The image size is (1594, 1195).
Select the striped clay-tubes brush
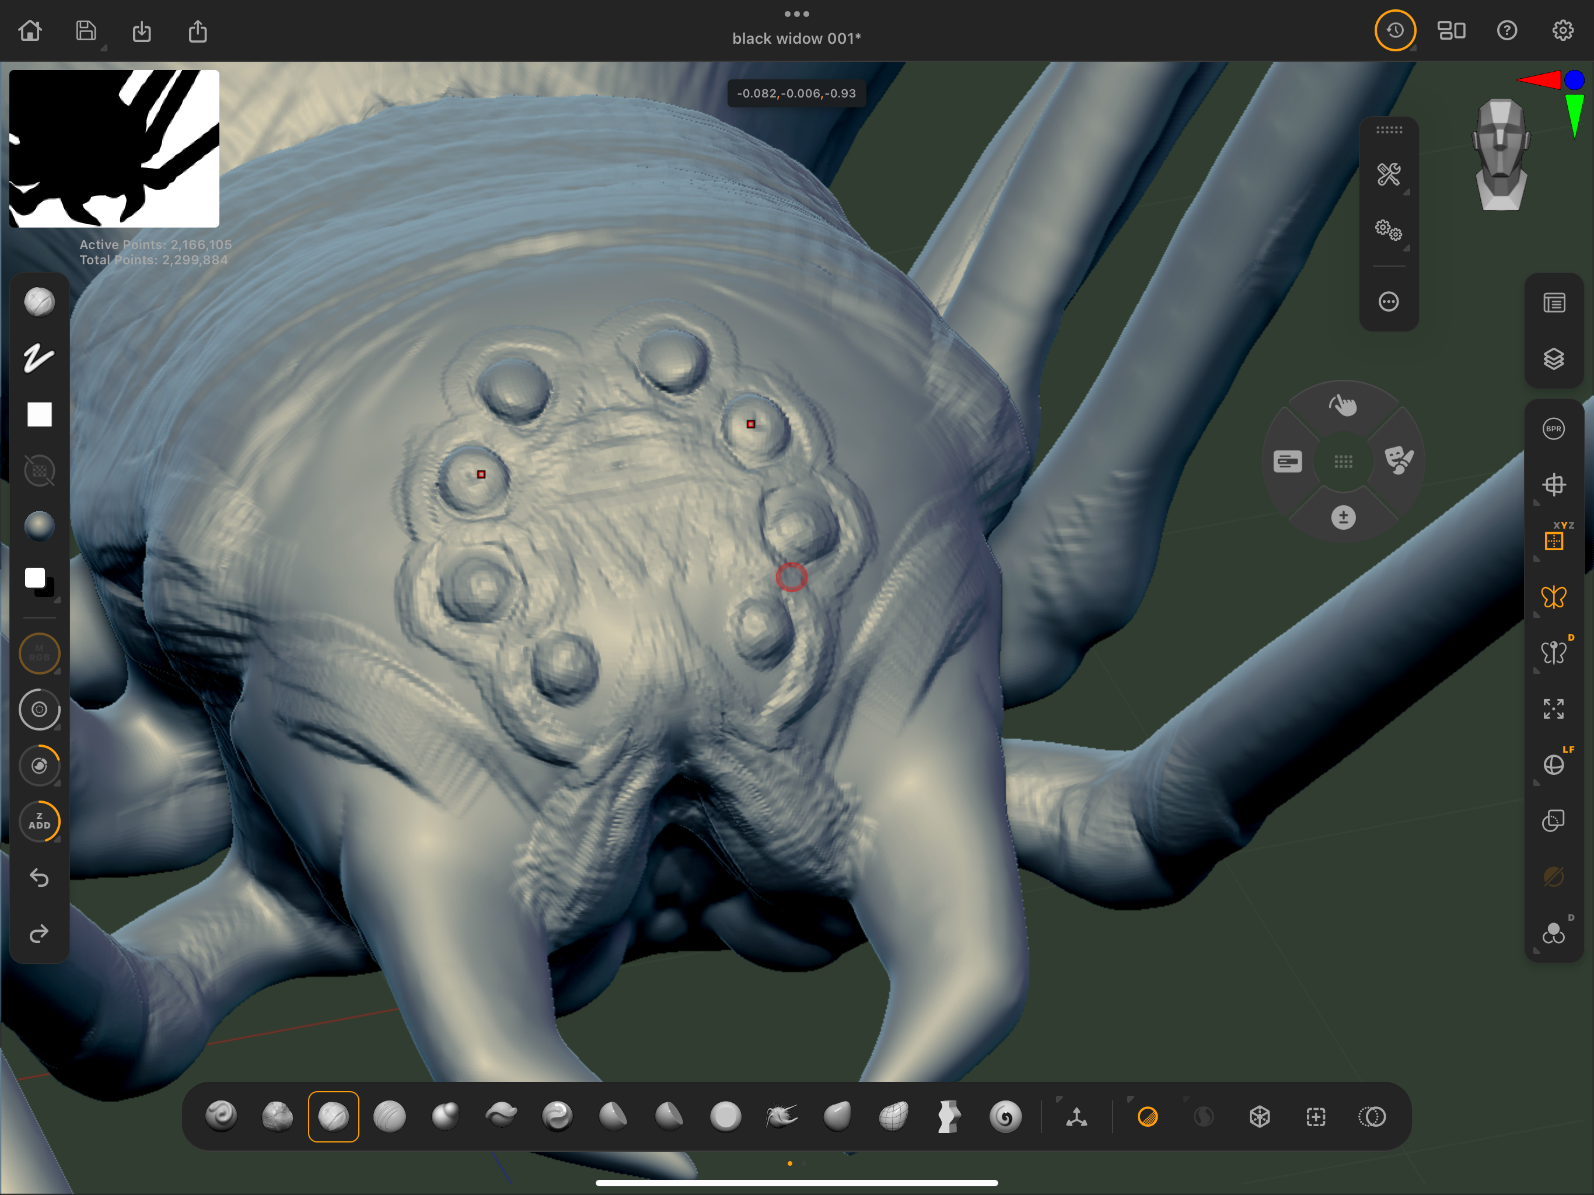point(390,1116)
